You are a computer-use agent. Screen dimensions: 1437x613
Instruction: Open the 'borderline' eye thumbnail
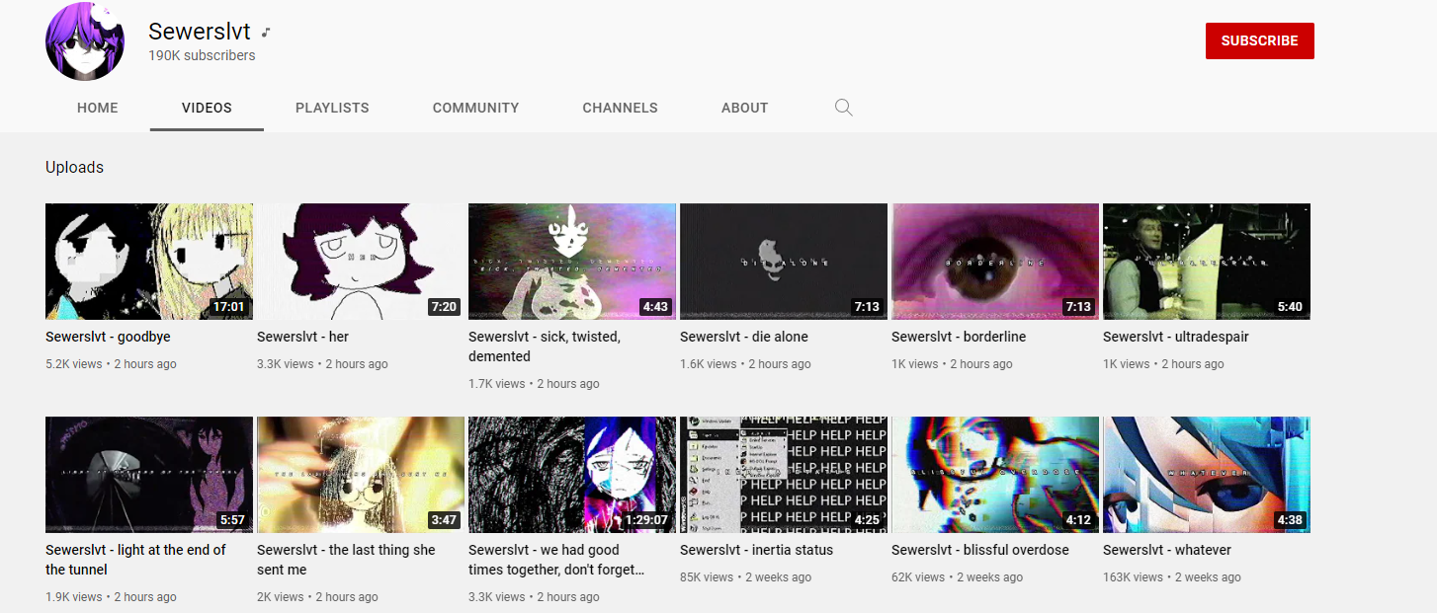point(995,262)
